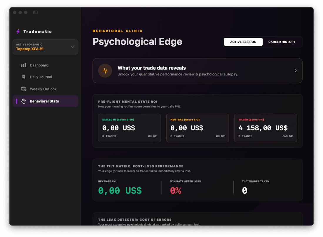Click the 'REVENGE PNL' label
The height and width of the screenshot is (237, 323).
[x=108, y=181]
